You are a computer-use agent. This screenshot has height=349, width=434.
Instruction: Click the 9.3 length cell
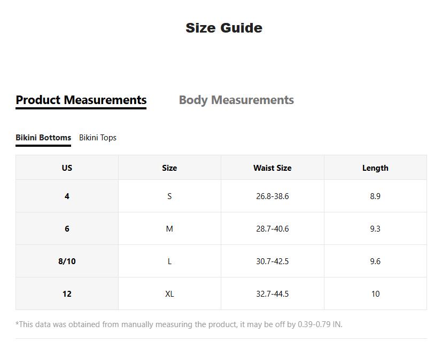375,229
